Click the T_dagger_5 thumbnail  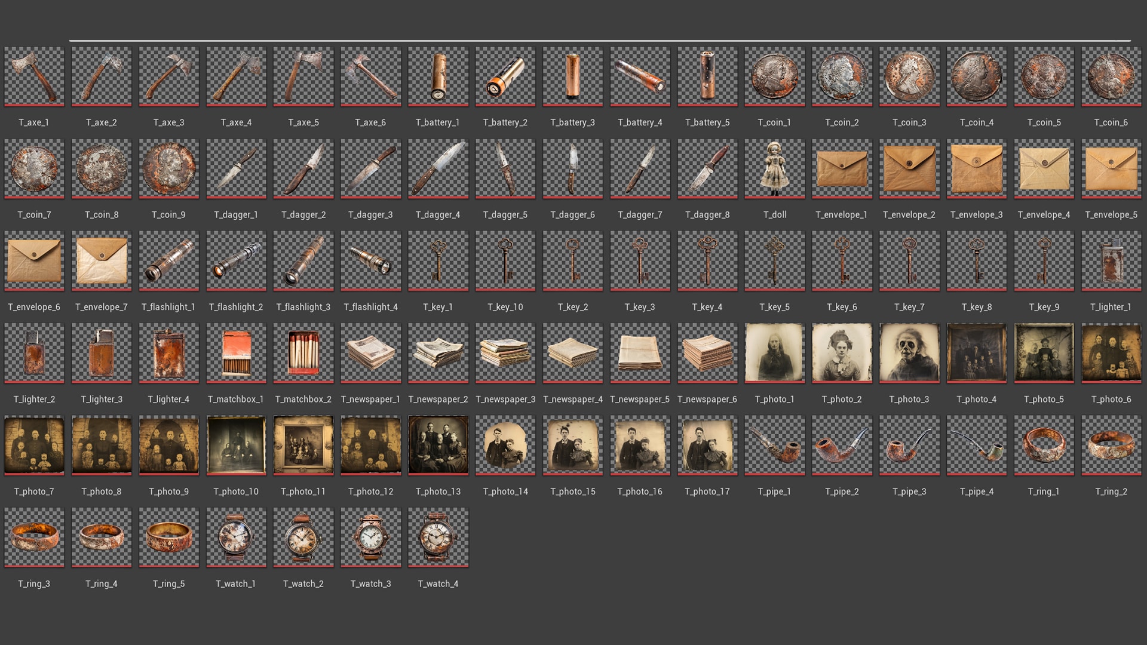coord(505,168)
